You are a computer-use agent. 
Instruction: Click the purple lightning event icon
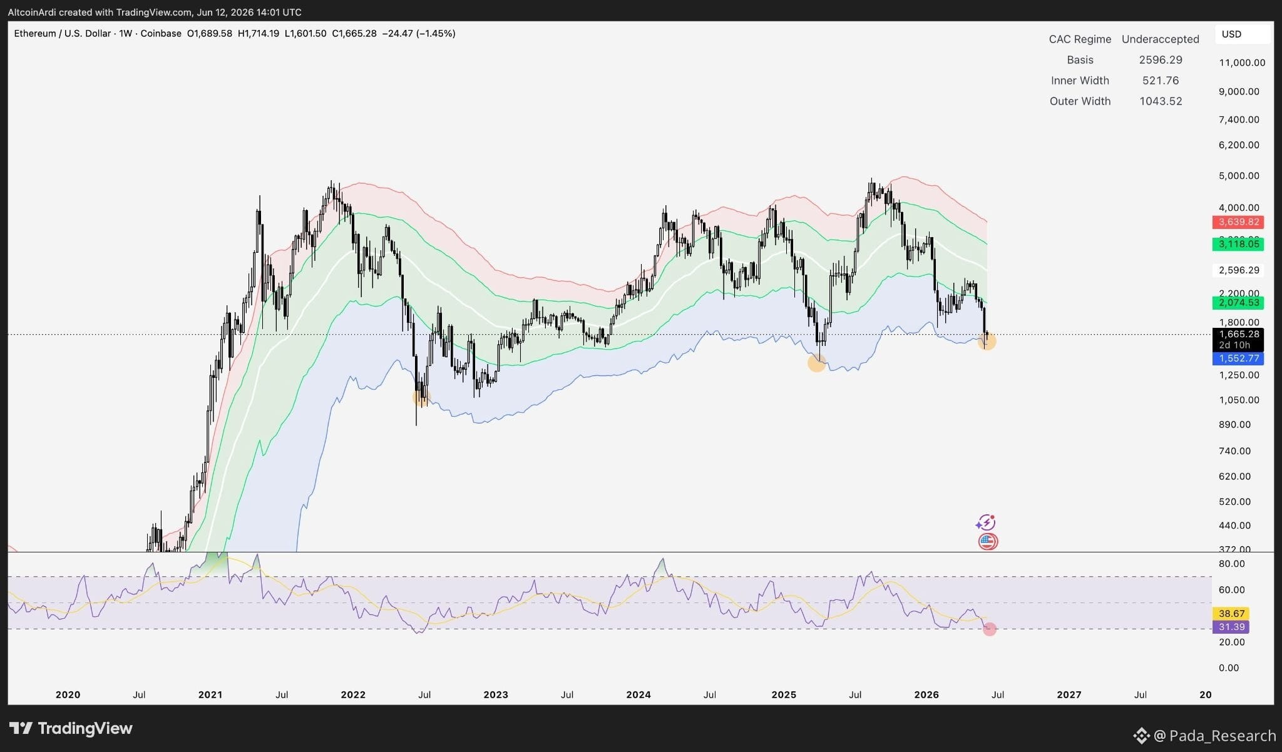tap(986, 522)
